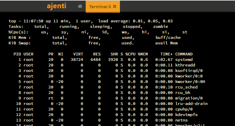Open the home icon in header

[x=80, y=6]
